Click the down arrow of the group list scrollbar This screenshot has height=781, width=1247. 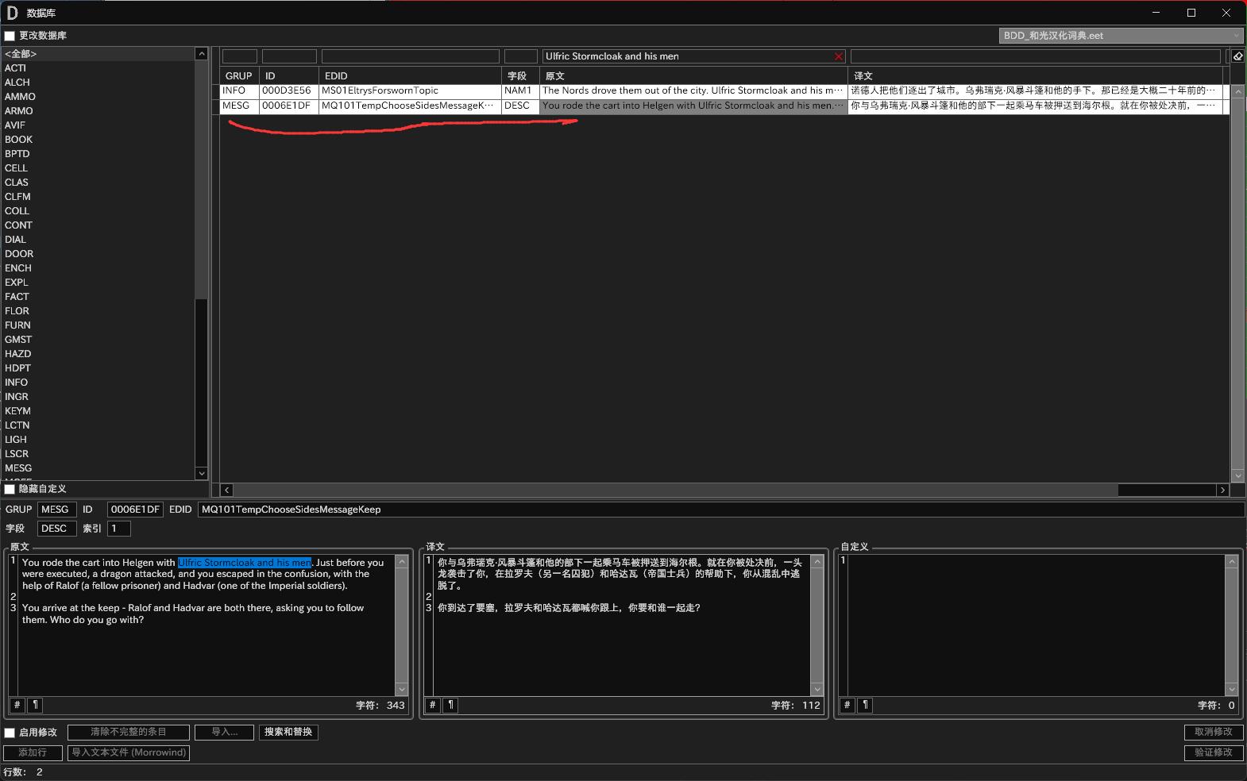point(202,473)
